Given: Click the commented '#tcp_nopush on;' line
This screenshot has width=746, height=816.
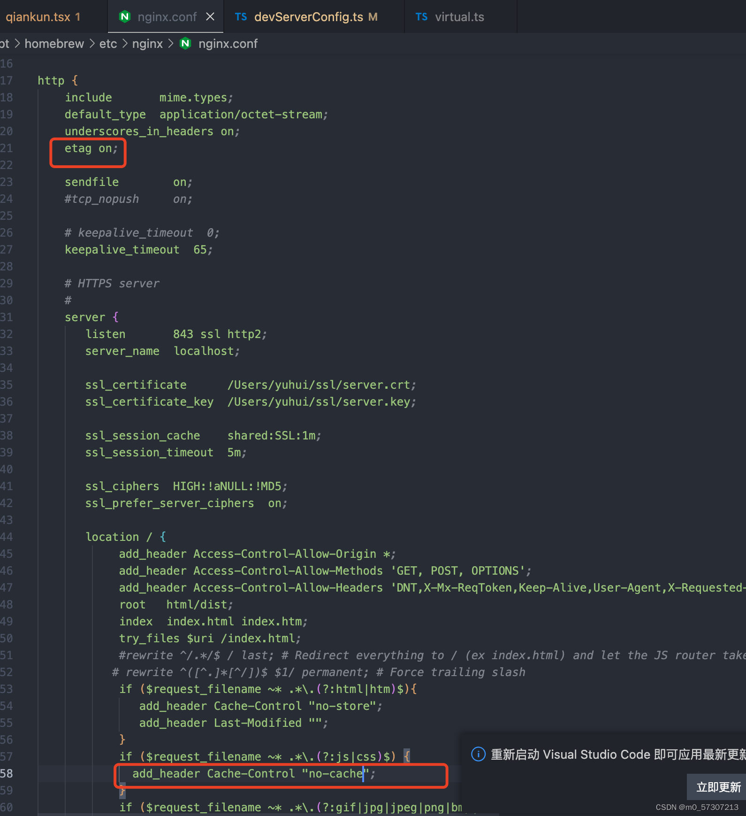Looking at the screenshot, I should tap(129, 199).
